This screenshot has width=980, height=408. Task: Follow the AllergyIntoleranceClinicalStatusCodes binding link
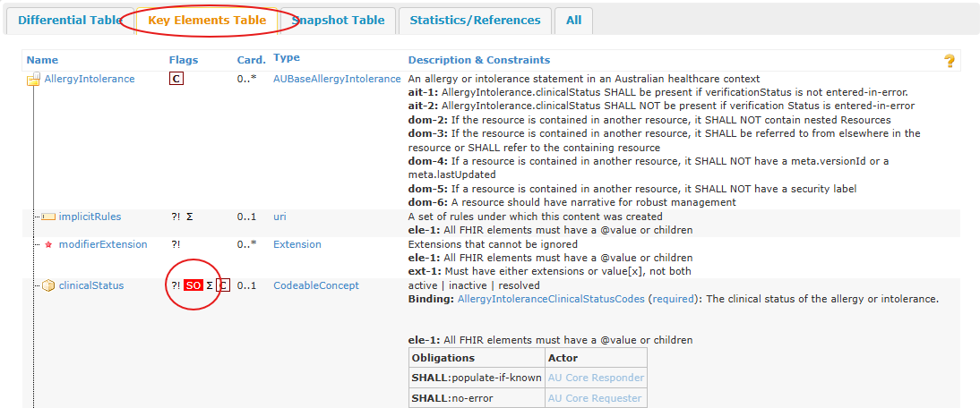coord(551,300)
